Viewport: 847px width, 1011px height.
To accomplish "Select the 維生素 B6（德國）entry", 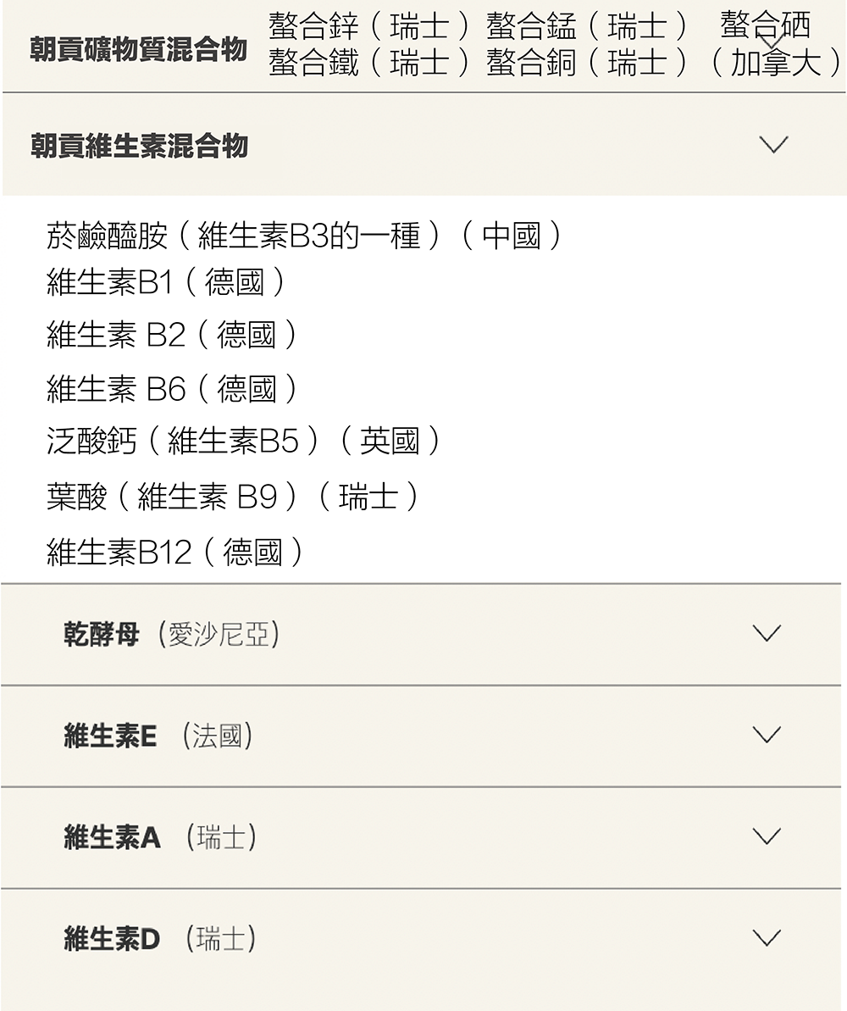I will click(x=173, y=389).
